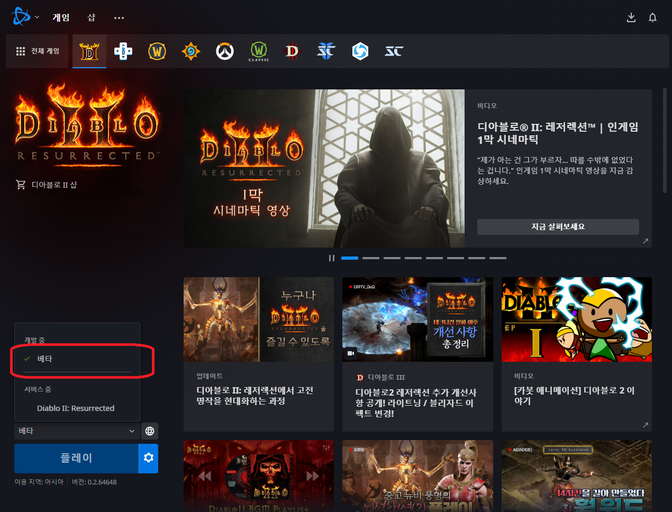Select the World of Warcraft icon
The image size is (672, 512).
(x=157, y=51)
